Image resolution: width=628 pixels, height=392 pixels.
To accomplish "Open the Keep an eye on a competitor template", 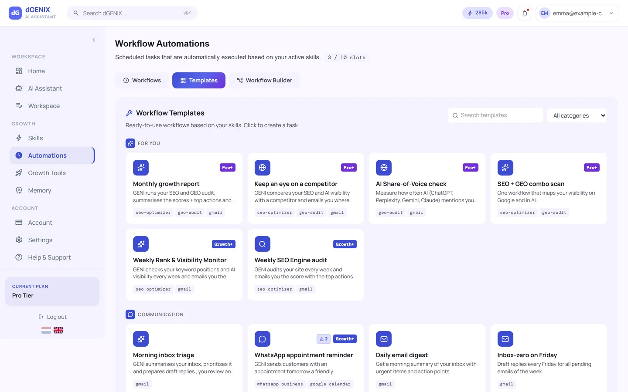I will 306,189.
